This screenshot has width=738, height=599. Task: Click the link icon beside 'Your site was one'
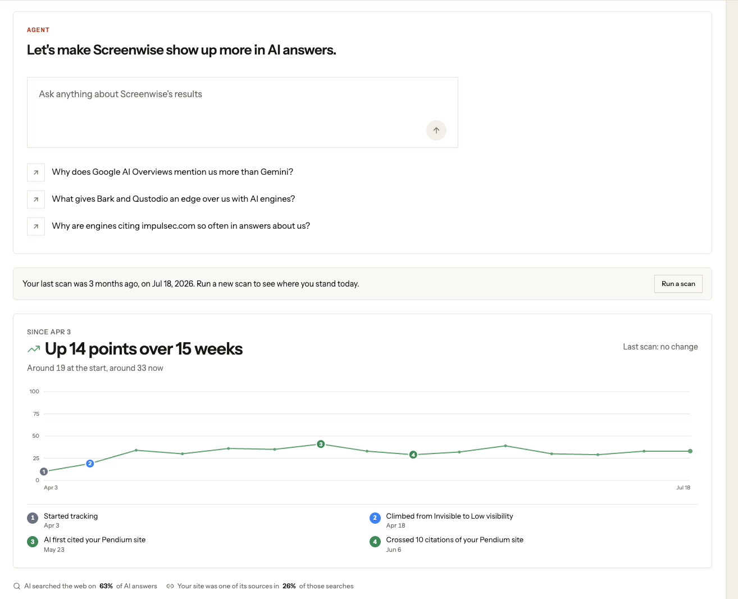click(170, 586)
